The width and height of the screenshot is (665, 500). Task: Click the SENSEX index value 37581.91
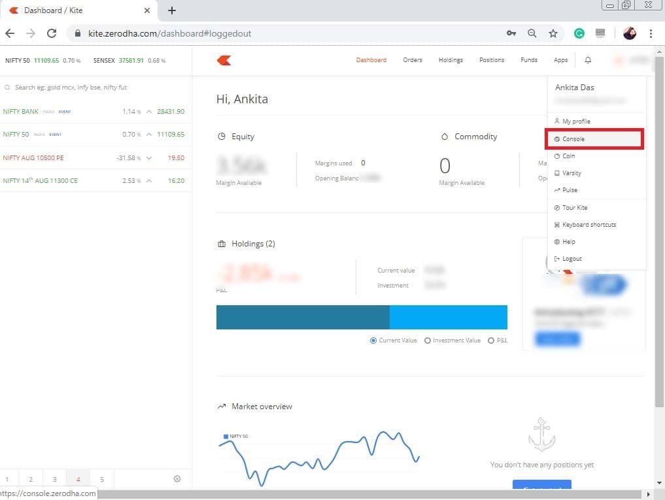pyautogui.click(x=131, y=61)
